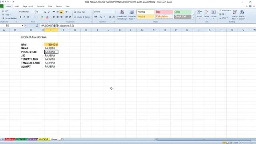The image size is (256, 144).
Task: Click the Delete cells icon
Action: [x=206, y=12]
